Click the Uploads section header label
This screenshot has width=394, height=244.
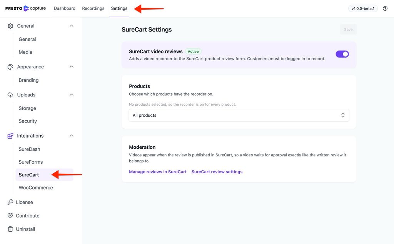[26, 95]
